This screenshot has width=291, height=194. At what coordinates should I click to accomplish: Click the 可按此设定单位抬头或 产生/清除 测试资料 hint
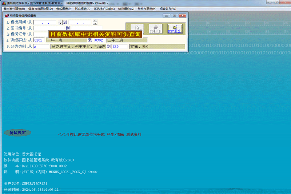100,134
